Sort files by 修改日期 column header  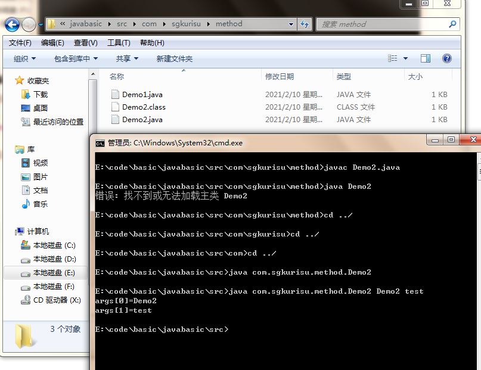280,76
